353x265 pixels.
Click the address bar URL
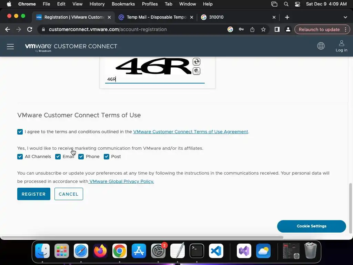pos(108,30)
